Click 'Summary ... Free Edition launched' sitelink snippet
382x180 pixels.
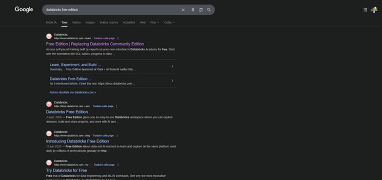93,69
